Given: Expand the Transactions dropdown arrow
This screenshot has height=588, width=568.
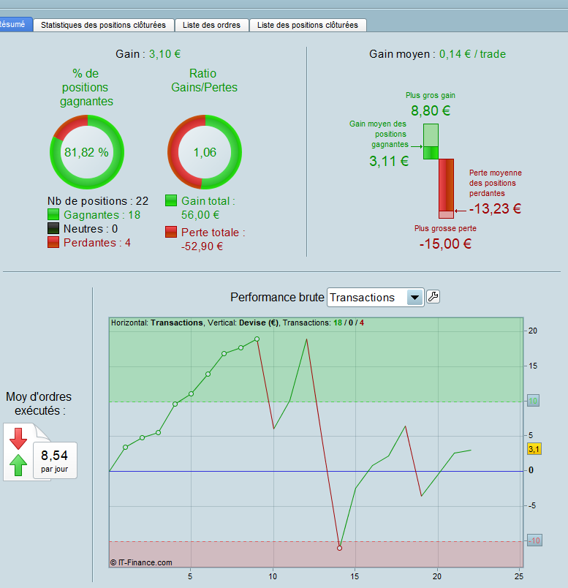Looking at the screenshot, I should tap(415, 298).
